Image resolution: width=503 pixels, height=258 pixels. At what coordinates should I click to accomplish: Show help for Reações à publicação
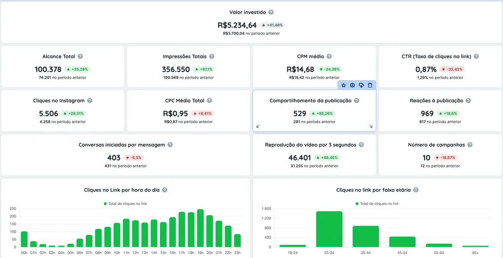[x=468, y=100]
